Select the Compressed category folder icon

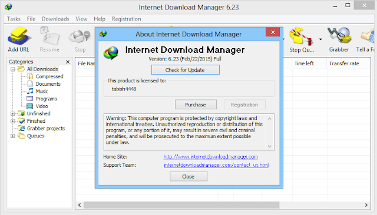[x=30, y=76]
